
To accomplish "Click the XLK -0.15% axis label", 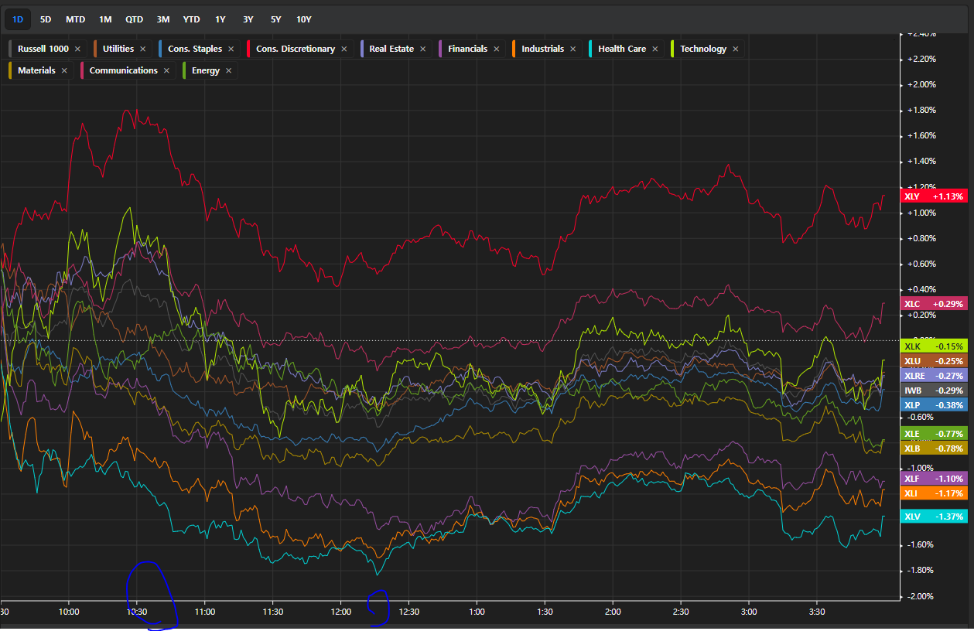I will [x=934, y=346].
